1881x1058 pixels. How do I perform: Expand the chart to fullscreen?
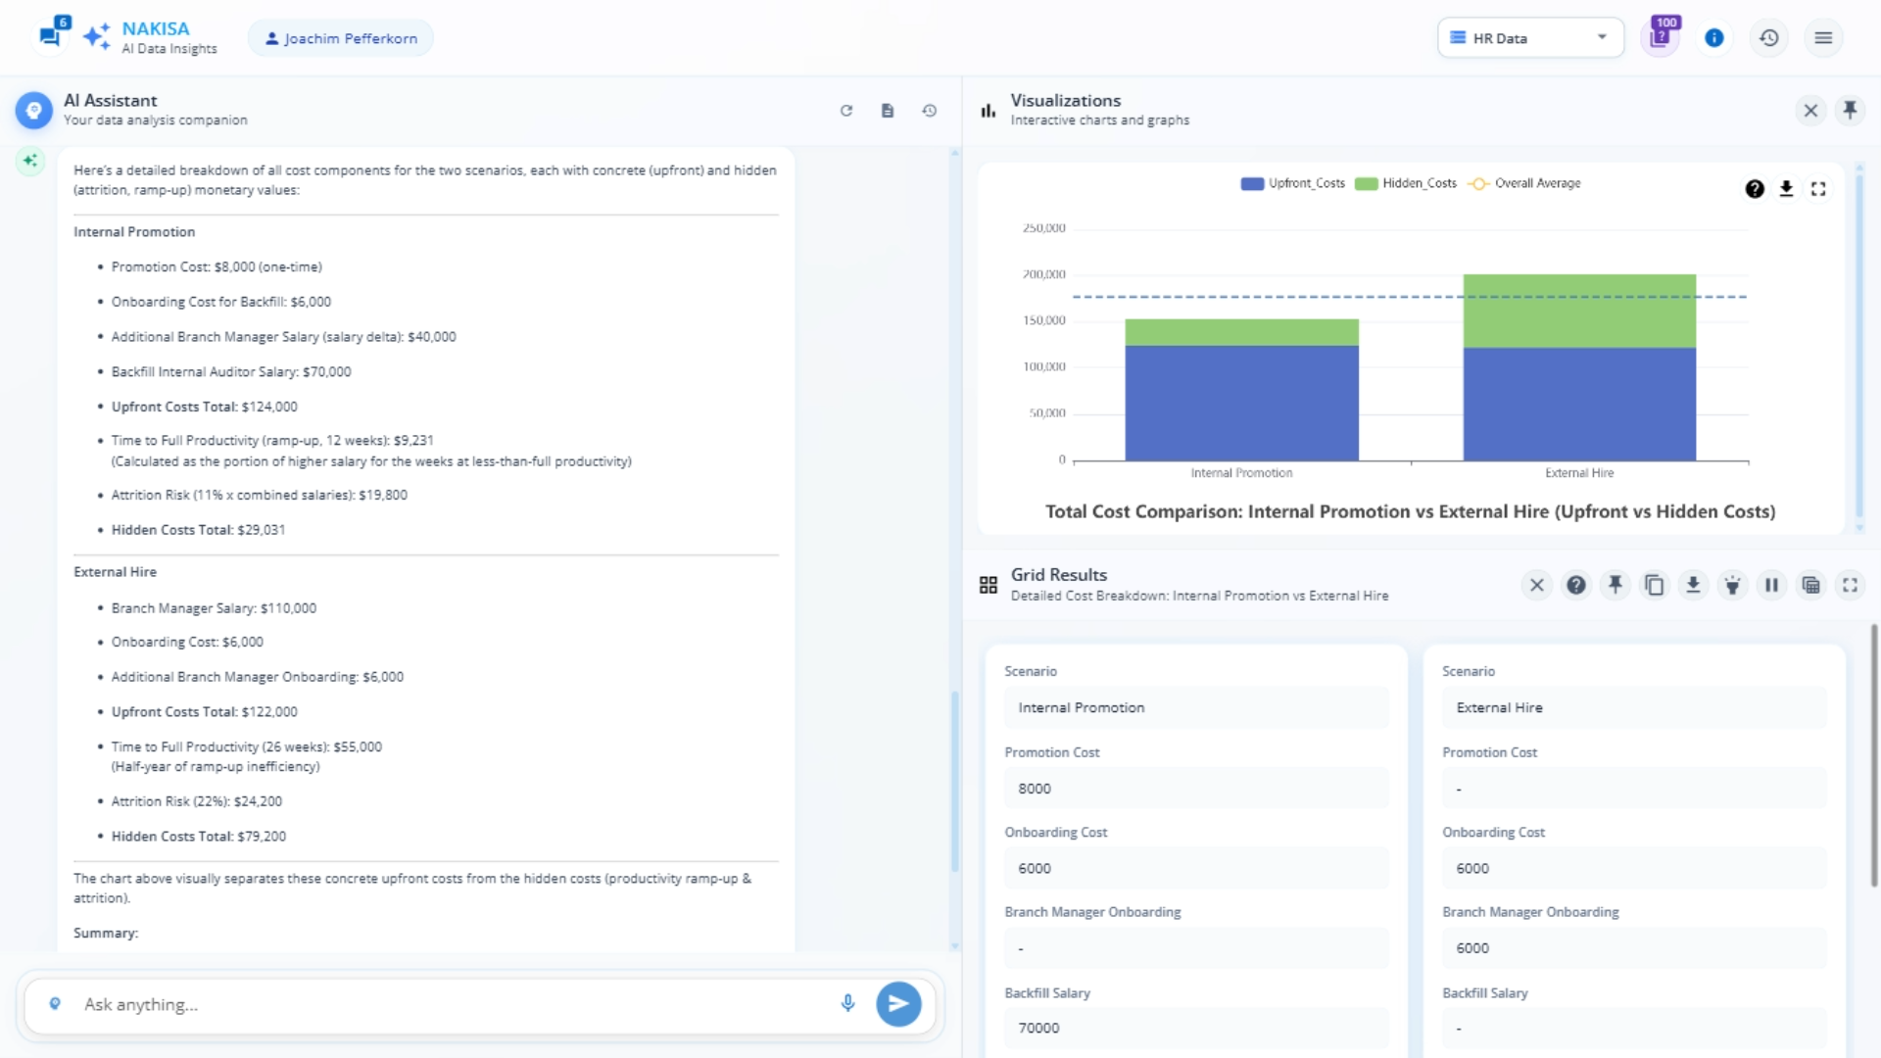(x=1818, y=189)
